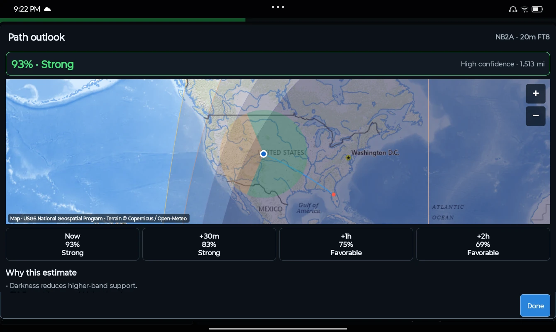Click the NB2A · 20m FT8 label
The height and width of the screenshot is (332, 556).
(522, 37)
